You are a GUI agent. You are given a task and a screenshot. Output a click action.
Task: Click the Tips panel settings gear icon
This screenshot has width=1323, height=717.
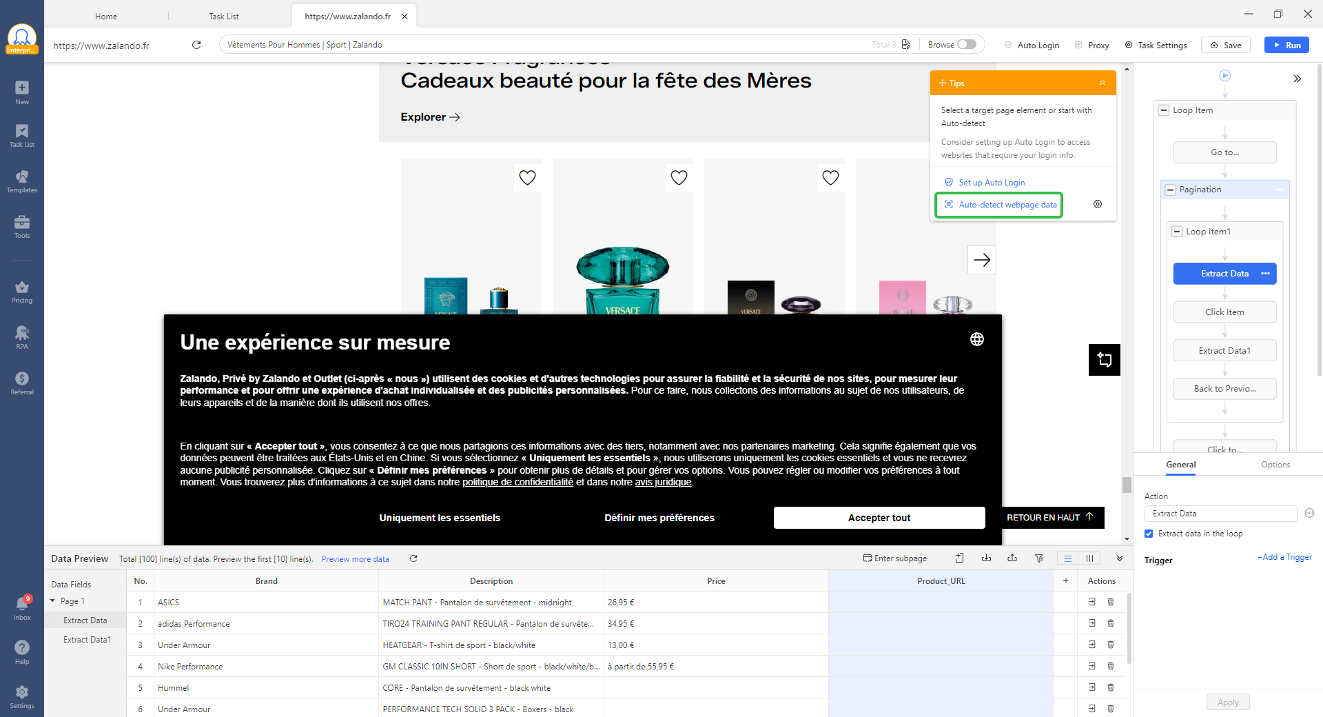click(x=1098, y=204)
